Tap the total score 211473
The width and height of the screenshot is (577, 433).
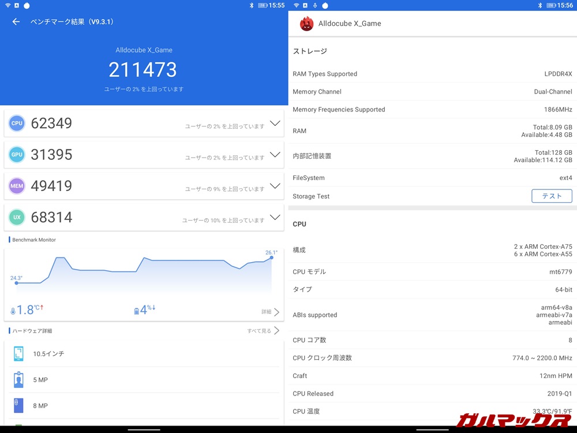[143, 70]
